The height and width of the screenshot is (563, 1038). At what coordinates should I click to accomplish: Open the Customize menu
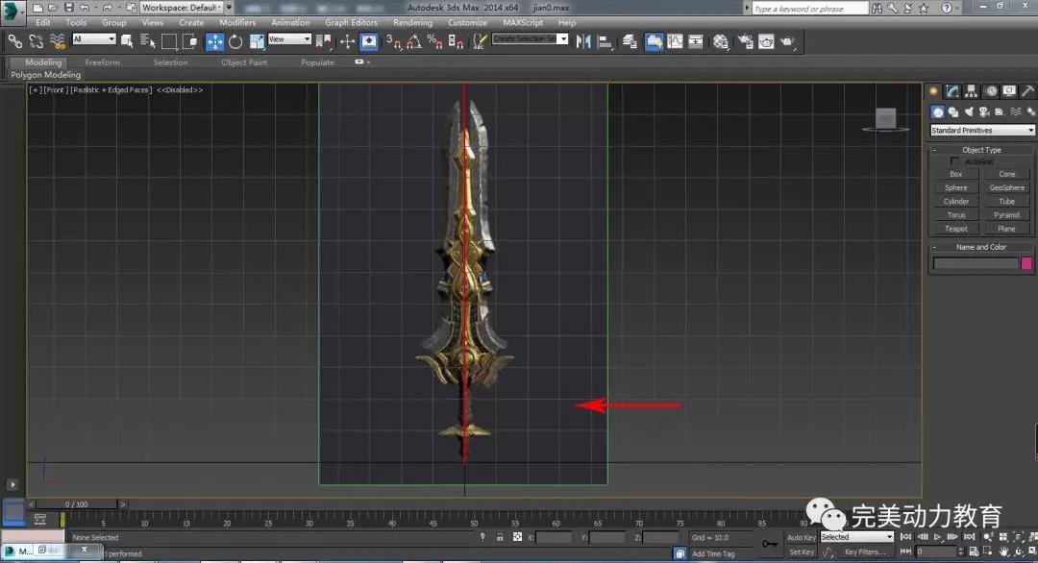pyautogui.click(x=467, y=22)
